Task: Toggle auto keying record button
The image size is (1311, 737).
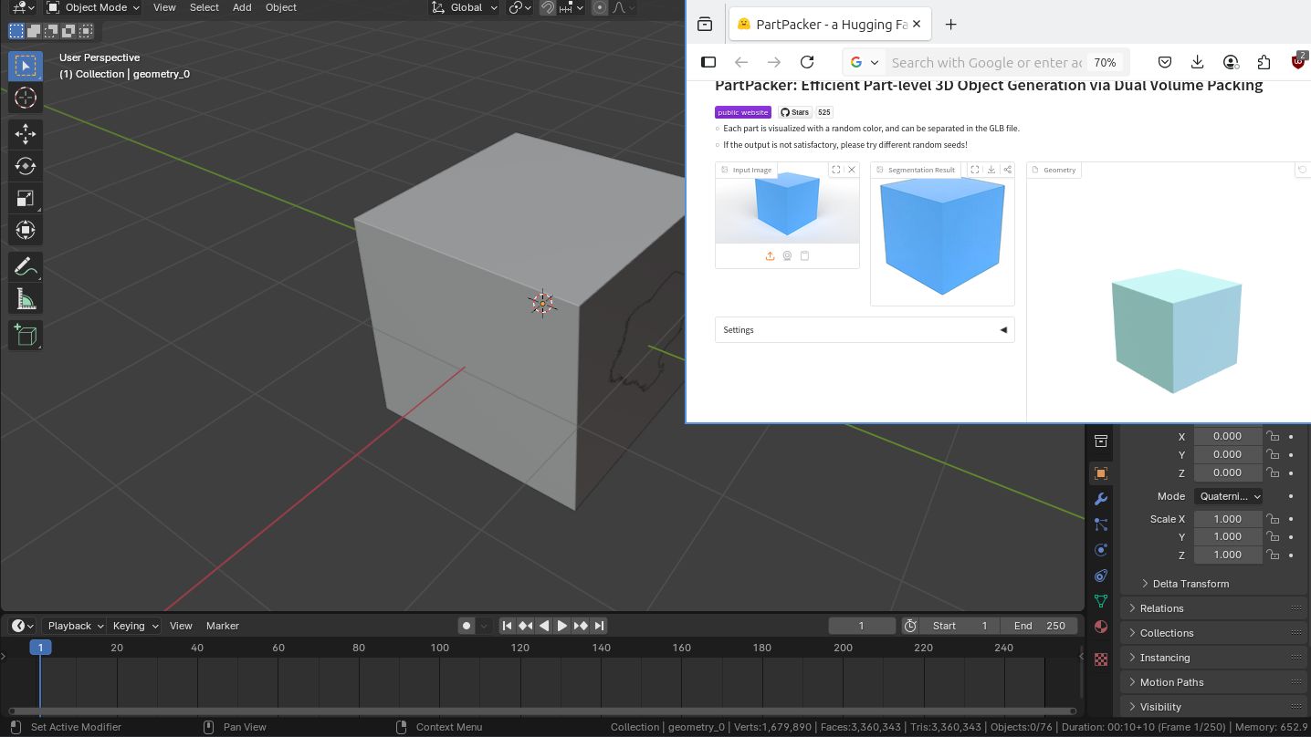Action: (467, 626)
